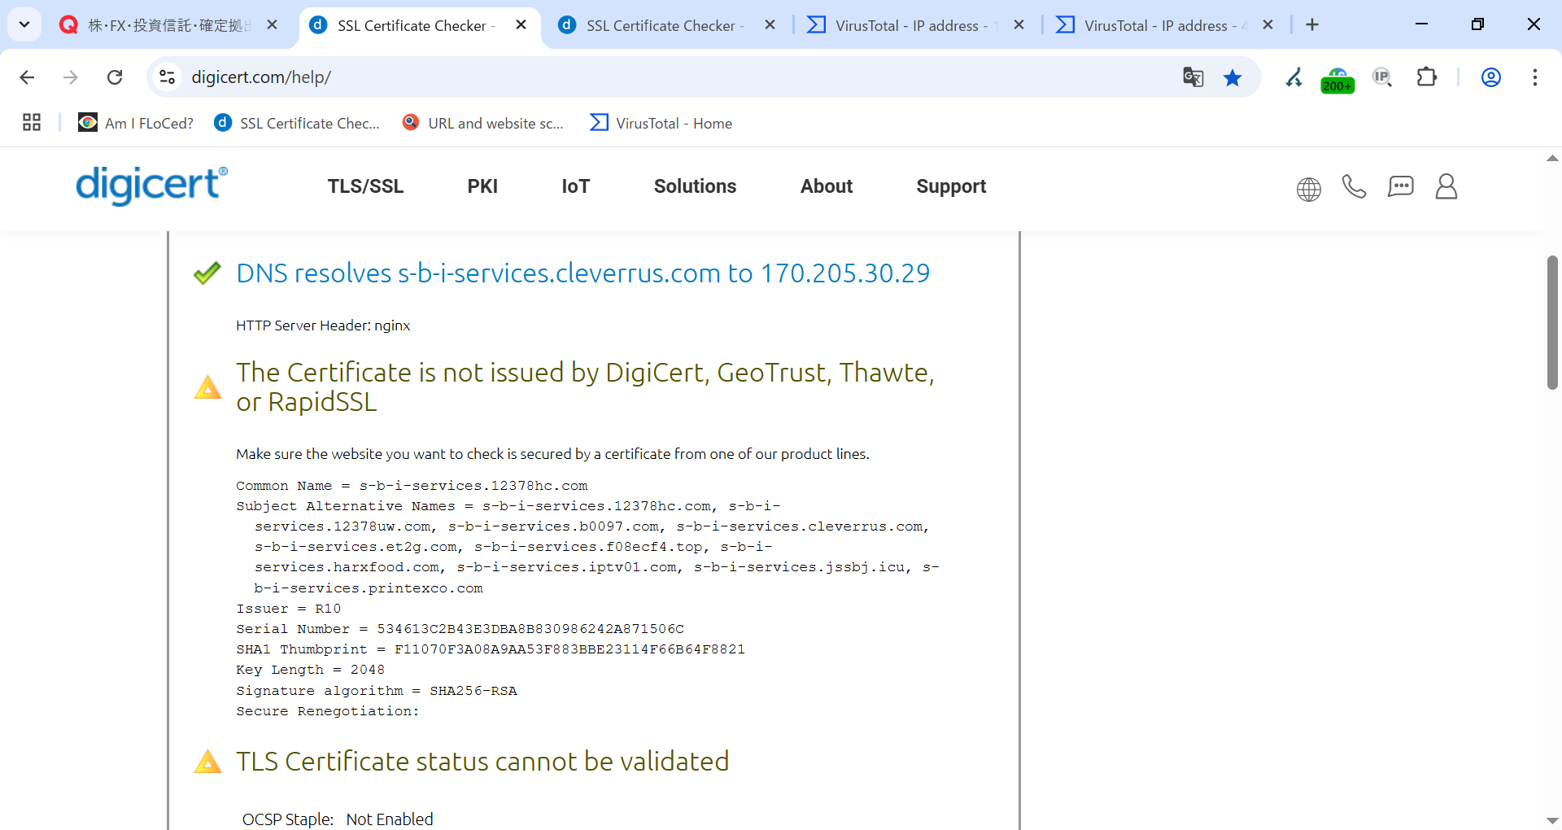Screen dimensions: 1562x830
Task: Click the OCSP Staple: Not Enabled text
Action: (338, 819)
